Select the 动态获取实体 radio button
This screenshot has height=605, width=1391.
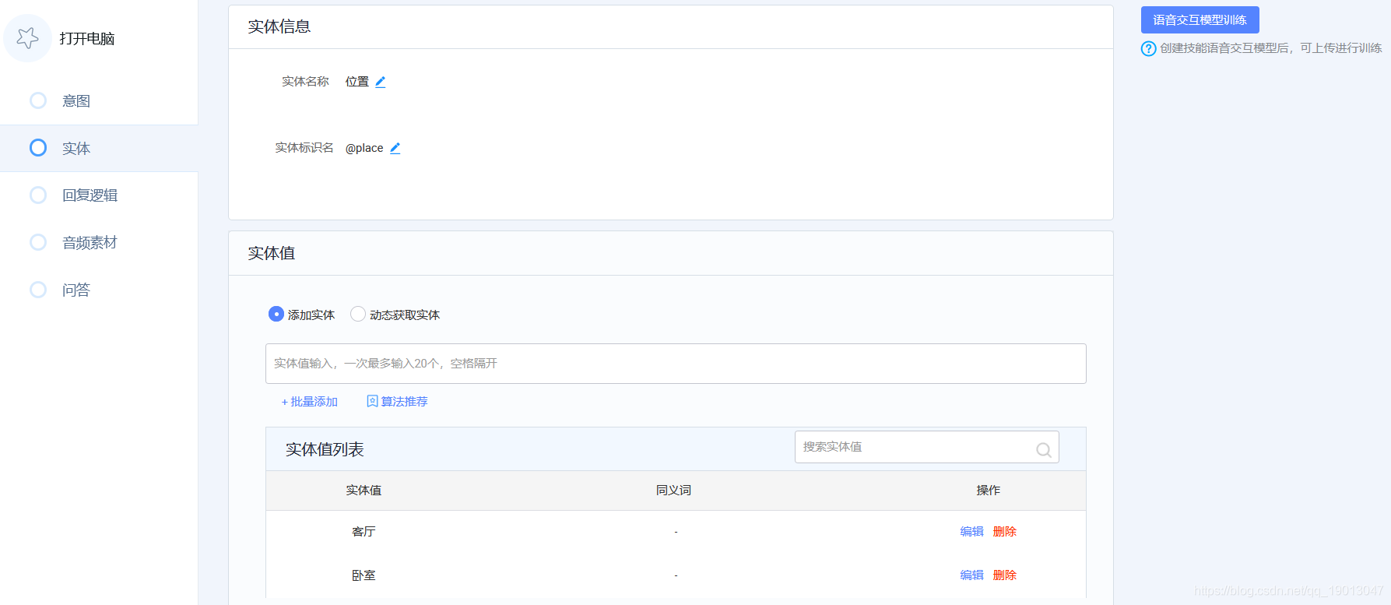click(358, 314)
